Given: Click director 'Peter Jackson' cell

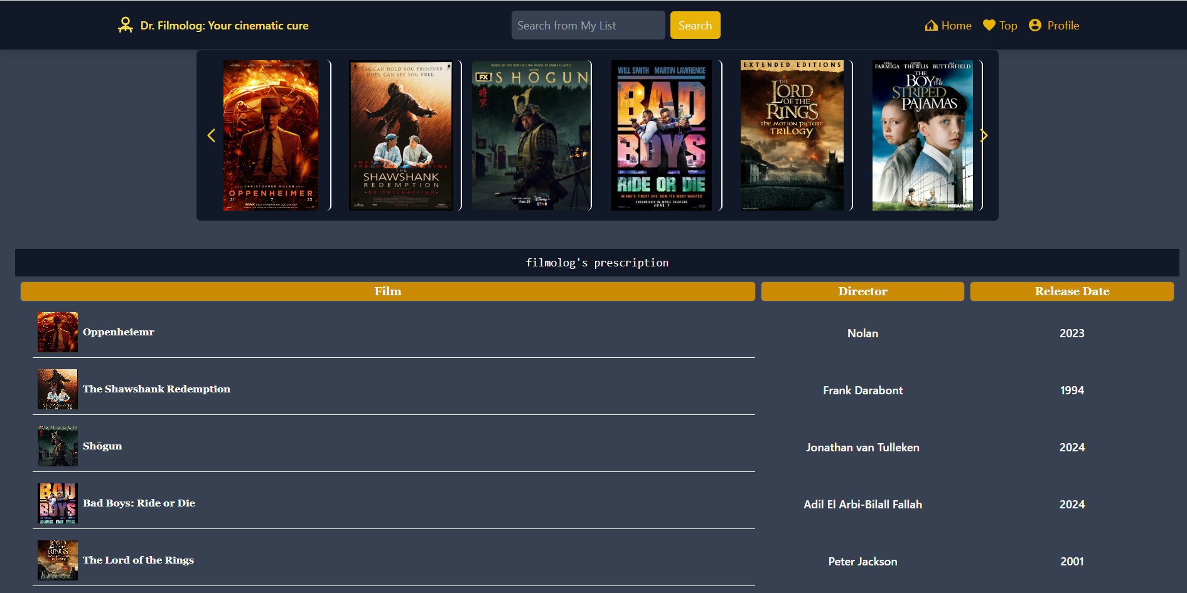Looking at the screenshot, I should pyautogui.click(x=862, y=562).
